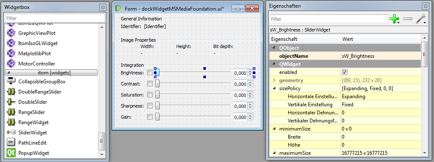Open the wrench configure menu icon
Screen dimensions: 434x162
(x=421, y=19)
